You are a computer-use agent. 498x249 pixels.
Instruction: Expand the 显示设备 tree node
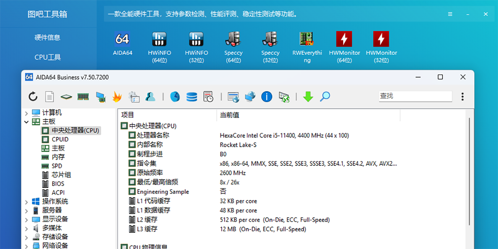(27, 220)
